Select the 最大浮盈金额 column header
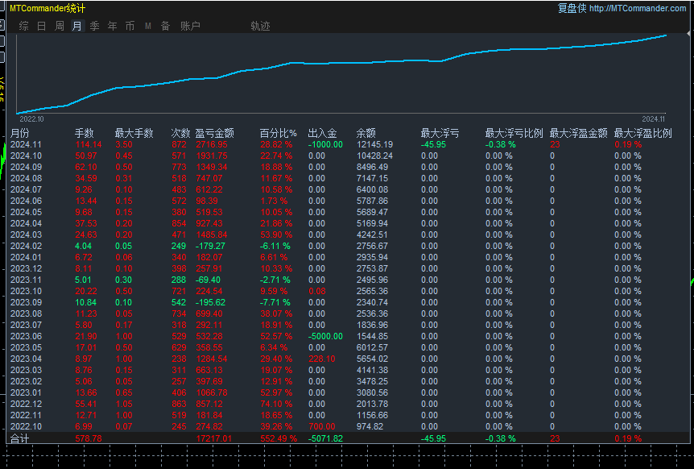The height and width of the screenshot is (469, 694). pyautogui.click(x=579, y=133)
